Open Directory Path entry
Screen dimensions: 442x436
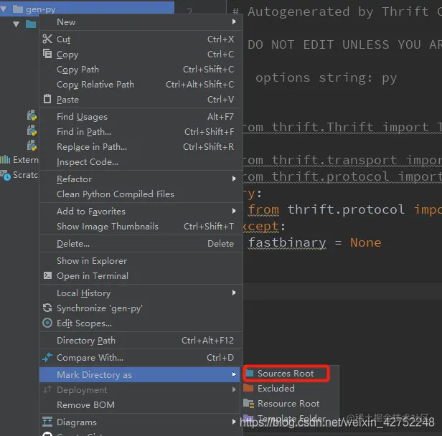[x=141, y=340]
